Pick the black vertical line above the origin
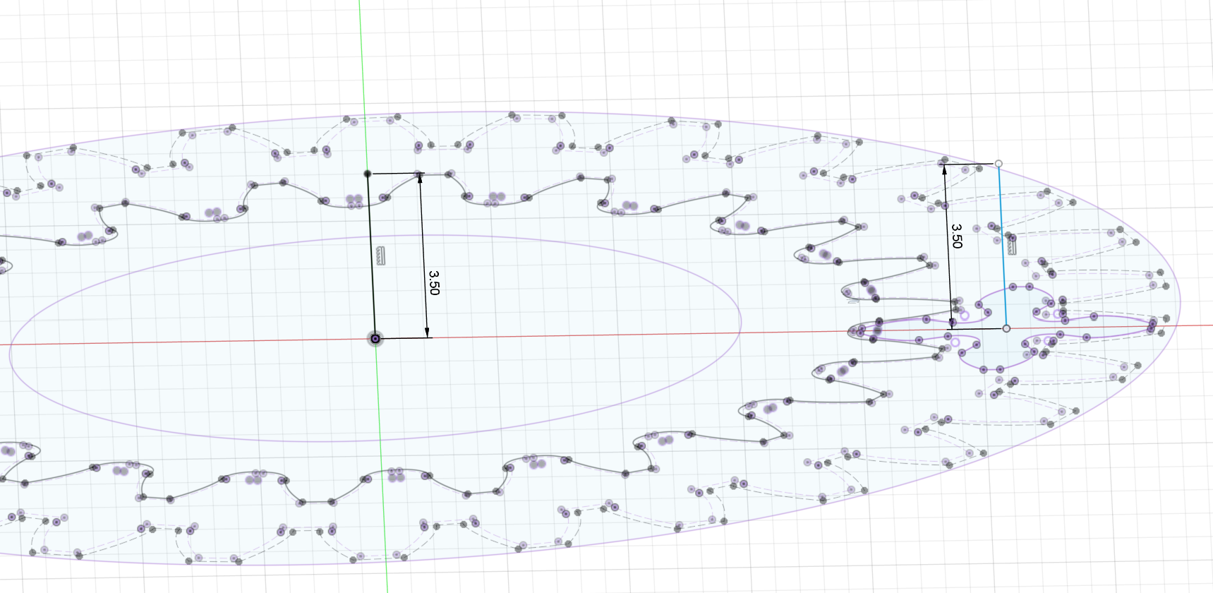Image resolution: width=1213 pixels, height=593 pixels. (371, 256)
